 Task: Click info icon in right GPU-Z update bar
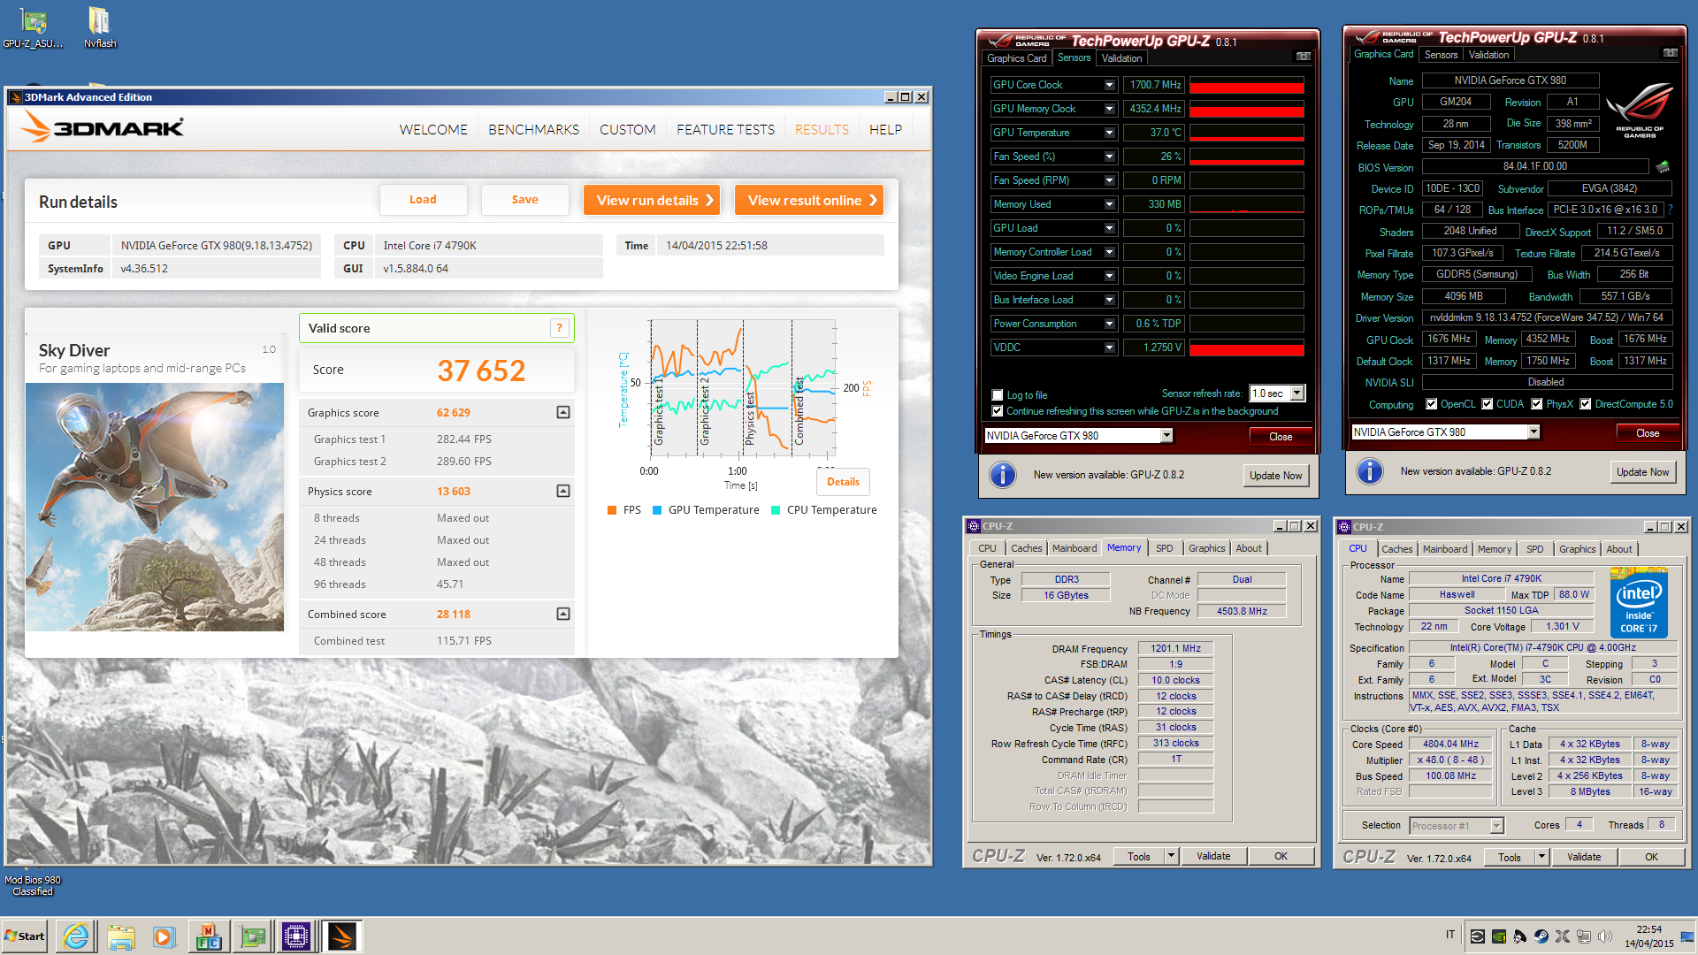pos(1369,471)
